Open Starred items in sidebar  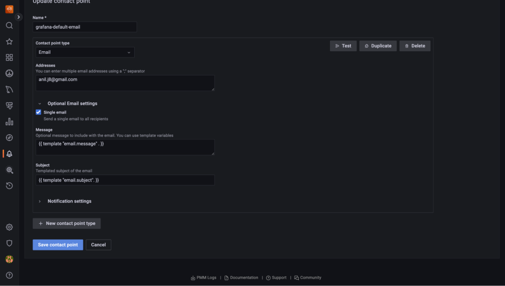tap(9, 42)
